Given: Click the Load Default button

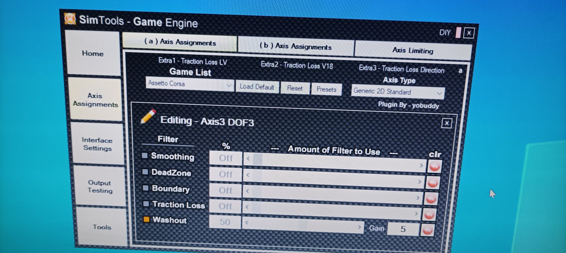Looking at the screenshot, I should (x=257, y=87).
